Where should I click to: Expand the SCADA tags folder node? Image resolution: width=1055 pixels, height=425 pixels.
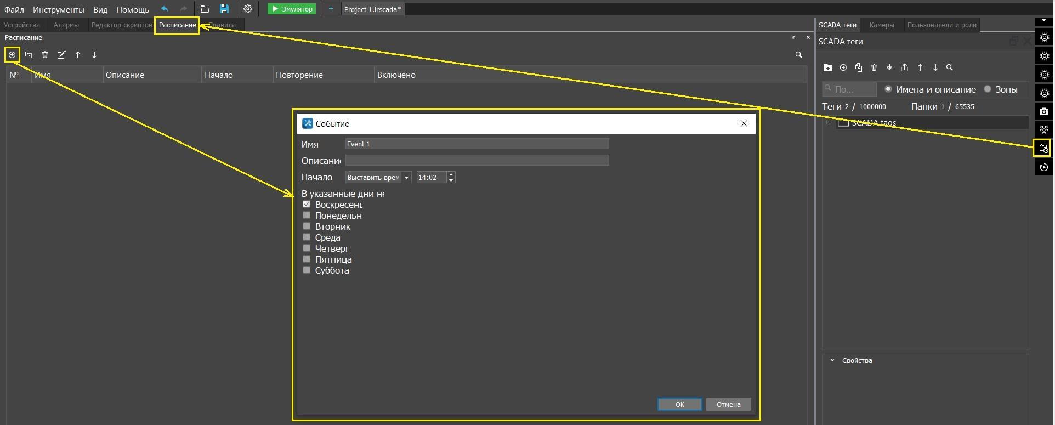(829, 122)
